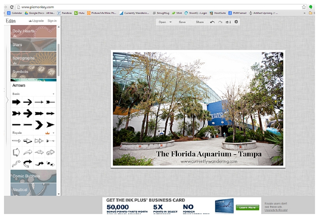319x218 pixels.
Task: Reload the page with browser refresh icon
Action: tap(12, 7)
